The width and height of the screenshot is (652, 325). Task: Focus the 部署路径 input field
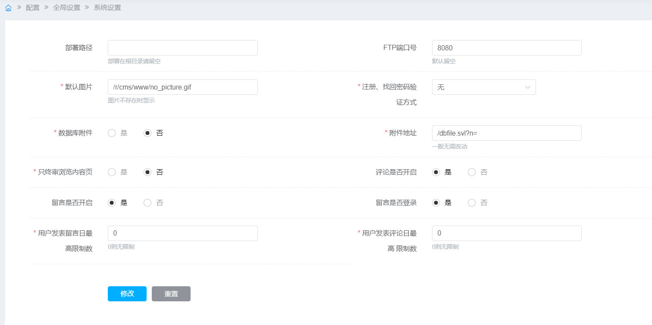182,48
